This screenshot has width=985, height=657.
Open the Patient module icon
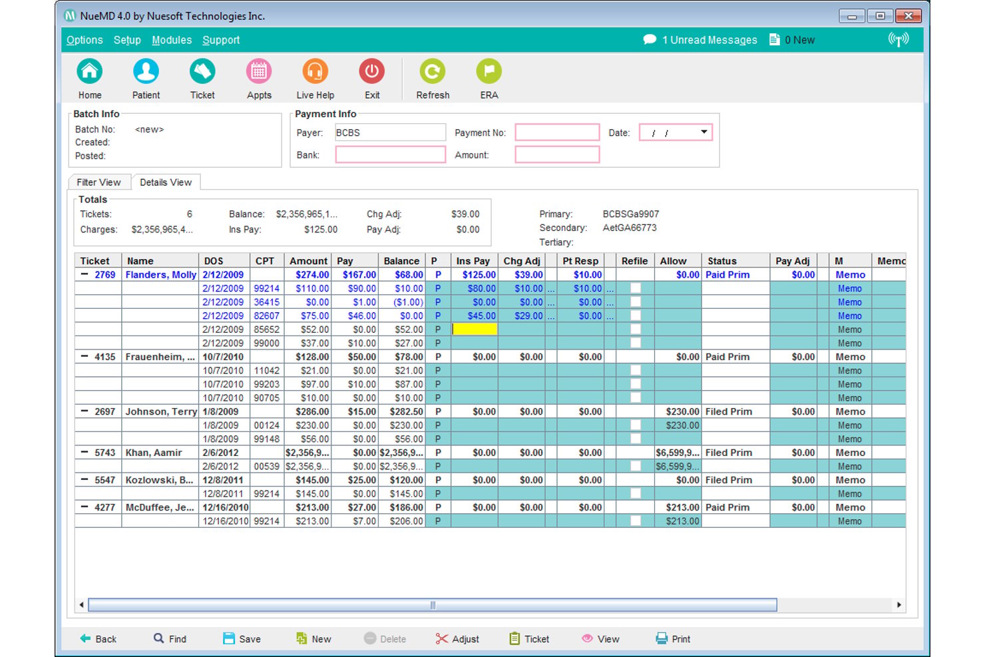146,71
